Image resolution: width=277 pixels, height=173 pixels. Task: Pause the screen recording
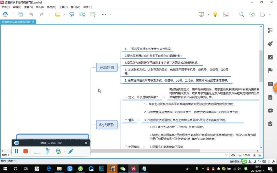pyautogui.click(x=16, y=151)
